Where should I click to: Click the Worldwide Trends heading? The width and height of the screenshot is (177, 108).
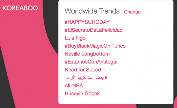point(92,11)
